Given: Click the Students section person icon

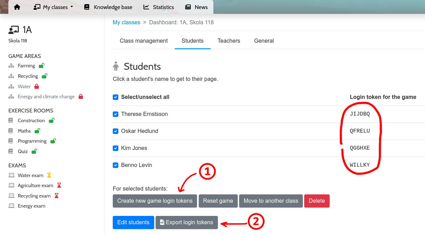Looking at the screenshot, I should [x=116, y=66].
